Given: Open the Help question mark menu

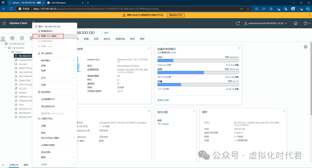Looking at the screenshot, I should pos(307,23).
